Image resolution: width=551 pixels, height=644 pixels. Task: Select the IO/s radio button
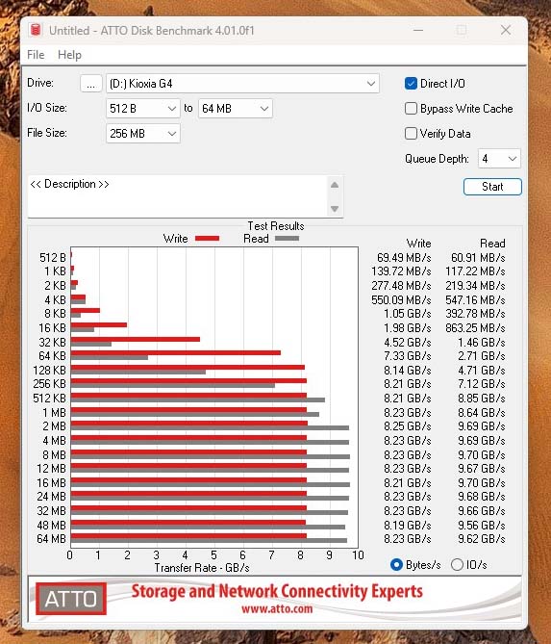point(457,565)
